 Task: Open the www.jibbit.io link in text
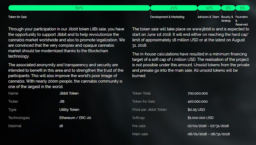point(204,29)
